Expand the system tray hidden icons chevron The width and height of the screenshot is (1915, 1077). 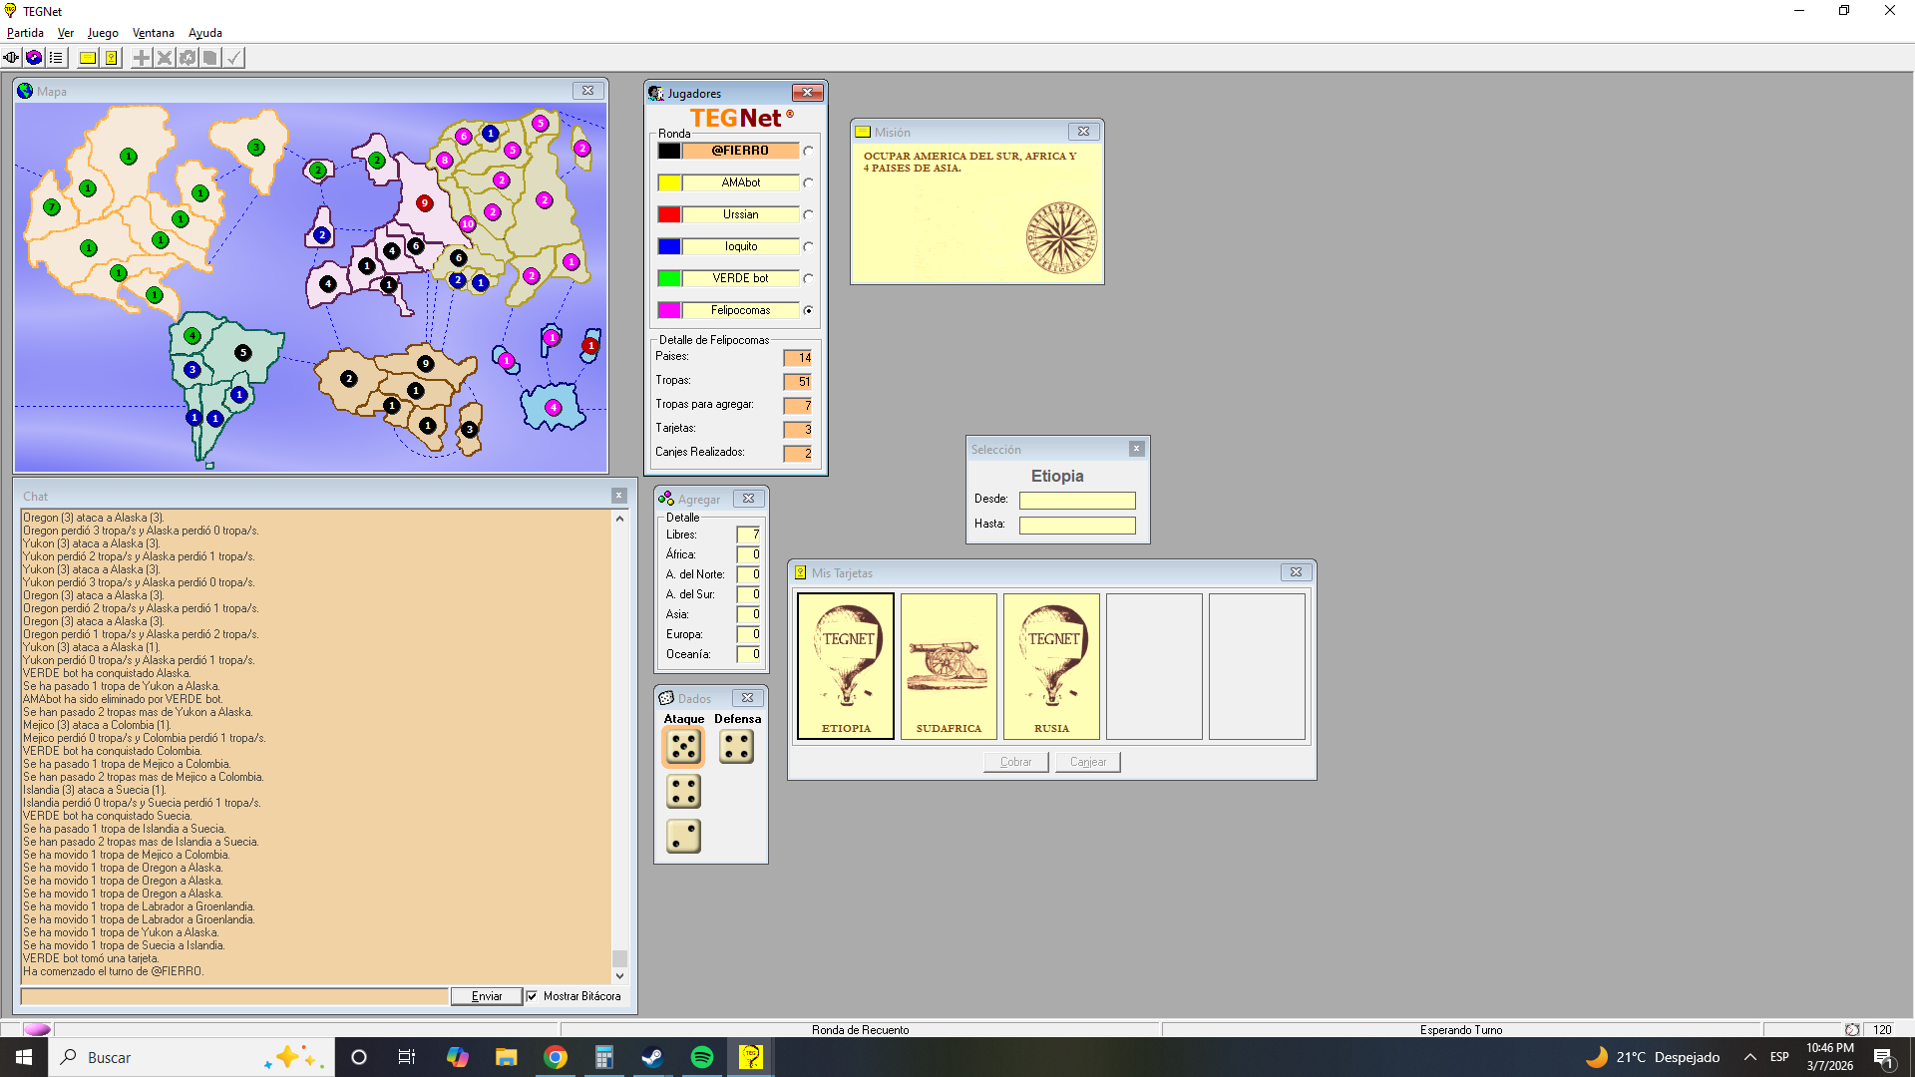click(x=1749, y=1057)
